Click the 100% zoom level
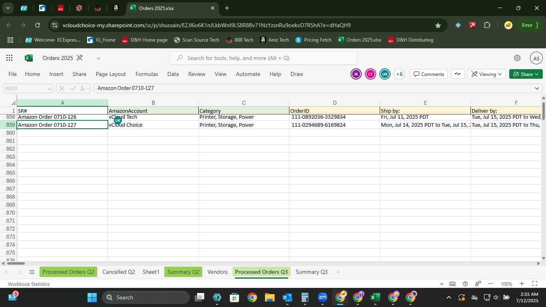 tap(506, 284)
